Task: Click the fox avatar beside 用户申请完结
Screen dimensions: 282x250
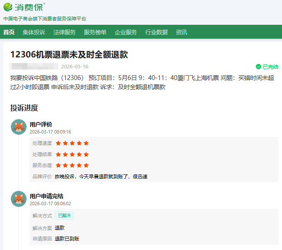Action: point(19,199)
